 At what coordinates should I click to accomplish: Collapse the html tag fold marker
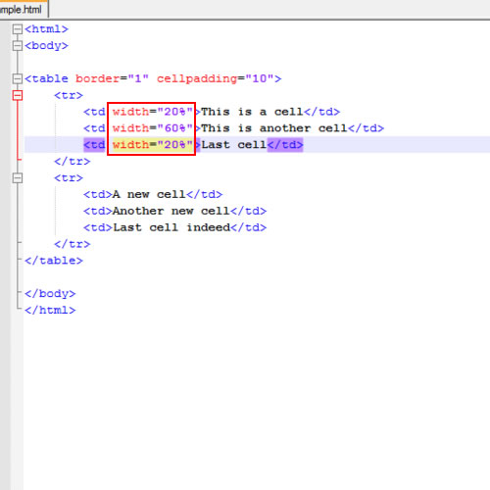click(17, 29)
